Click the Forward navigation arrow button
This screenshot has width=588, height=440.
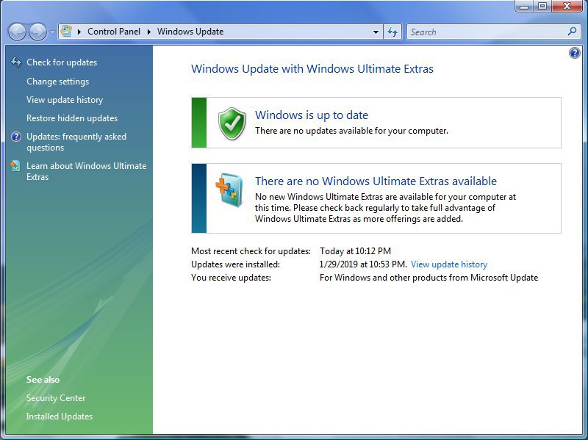[38, 32]
